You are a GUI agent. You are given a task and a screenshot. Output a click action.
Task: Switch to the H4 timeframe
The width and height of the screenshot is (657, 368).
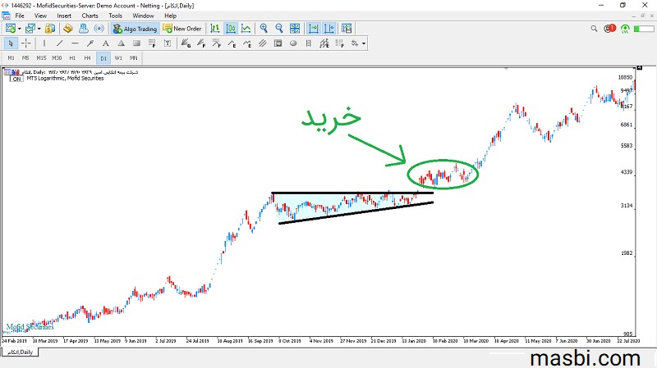click(x=87, y=57)
